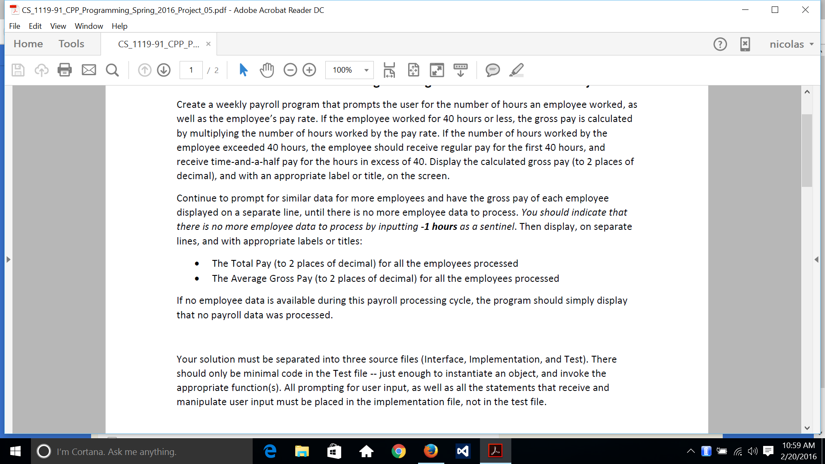
Task: Toggle fit one full page view
Action: [413, 70]
